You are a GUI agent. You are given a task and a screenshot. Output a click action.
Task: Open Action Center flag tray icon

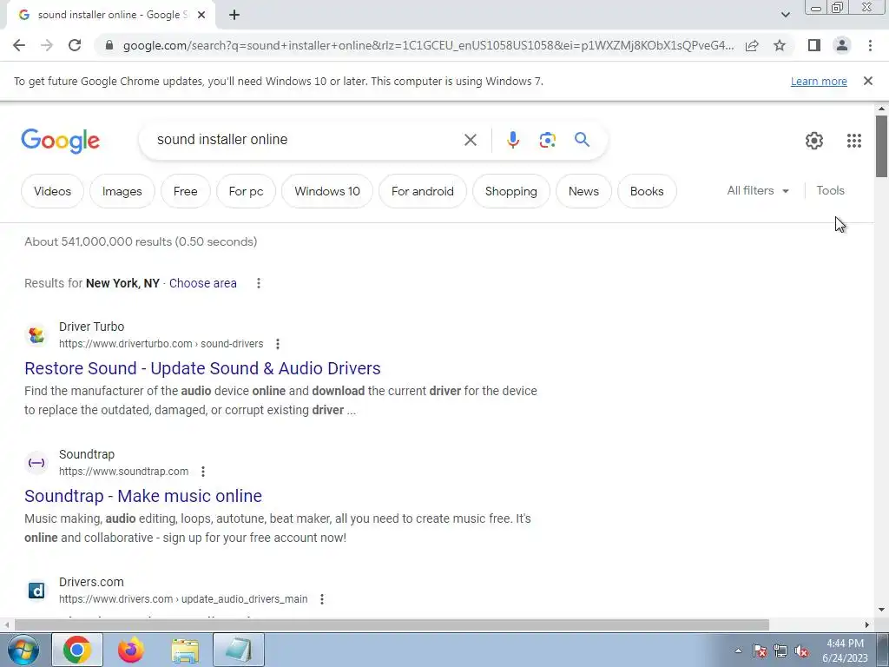(760, 651)
